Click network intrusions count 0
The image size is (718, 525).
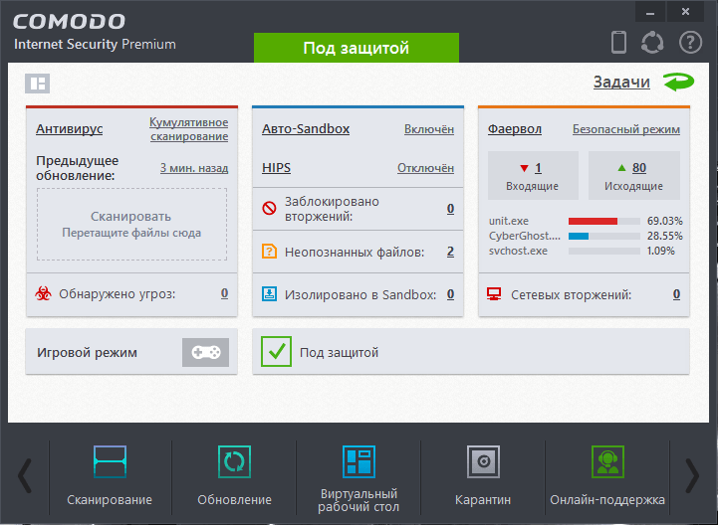coord(676,294)
